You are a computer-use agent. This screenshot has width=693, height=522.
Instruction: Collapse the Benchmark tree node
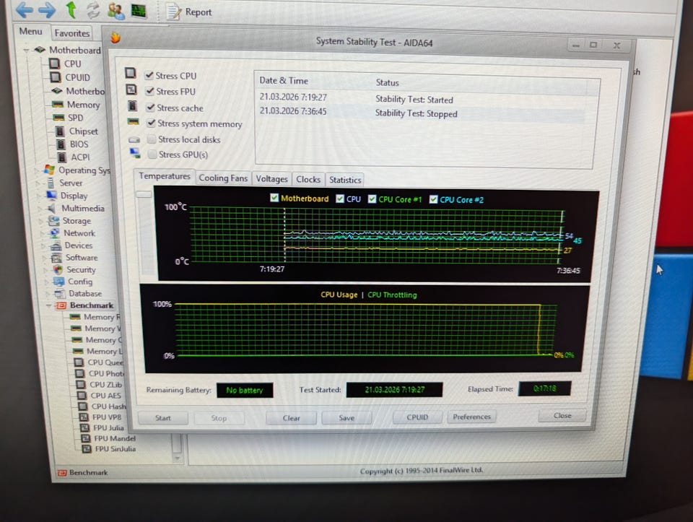(48, 305)
